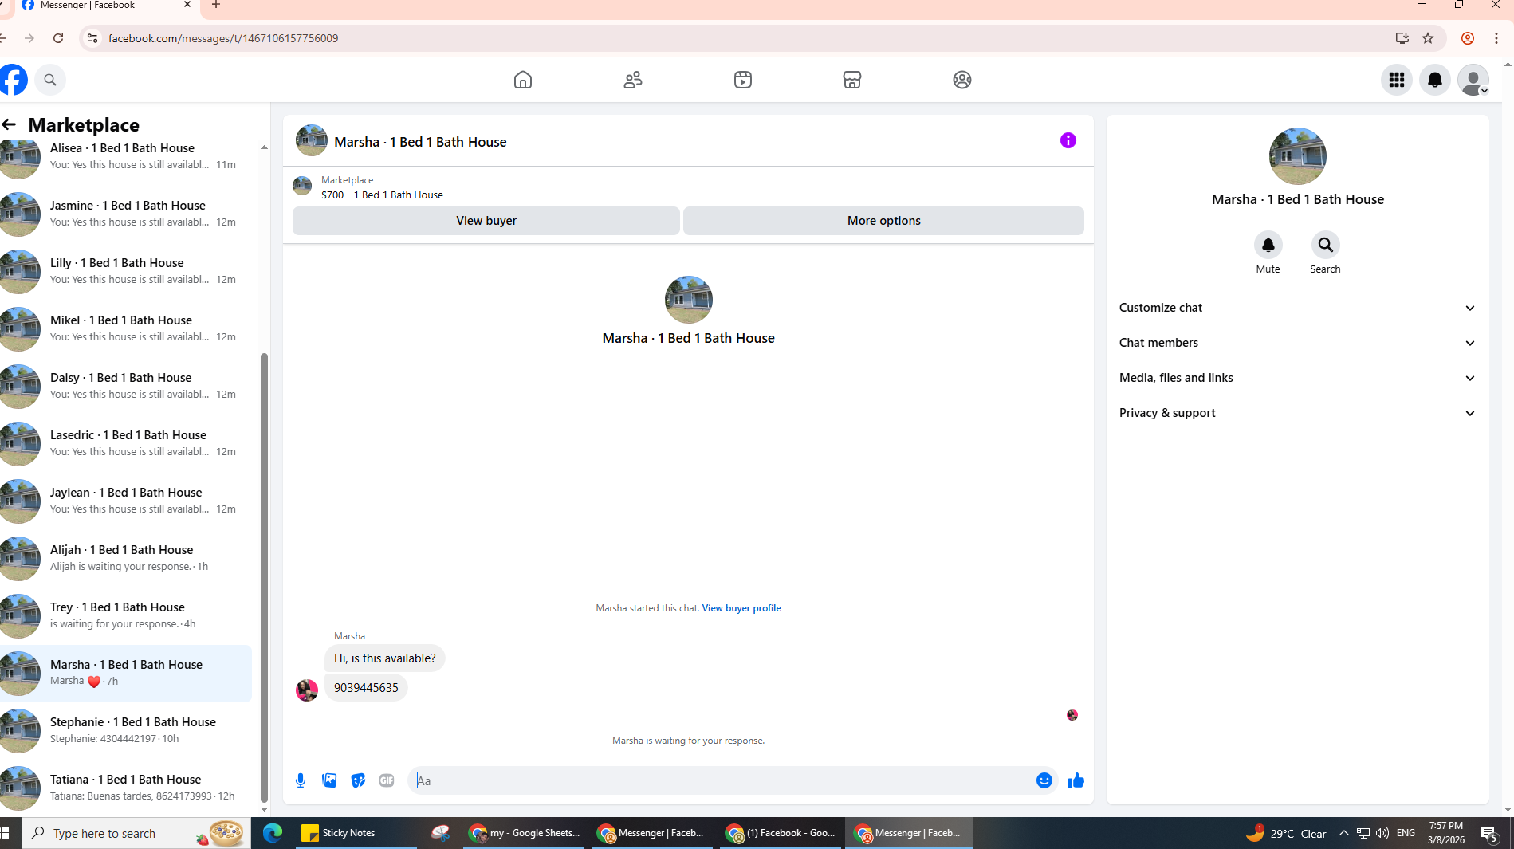The image size is (1514, 849).
Task: Expand Privacy & support section
Action: (x=1297, y=413)
